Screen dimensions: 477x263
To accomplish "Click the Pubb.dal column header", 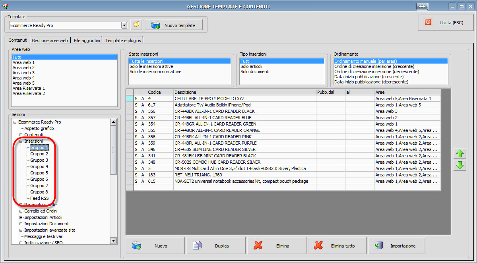I will [331, 92].
